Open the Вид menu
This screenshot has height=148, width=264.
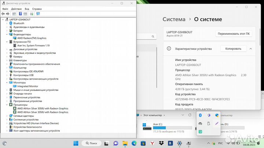(27, 9)
